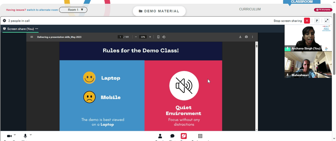Click the '2 people in call' text

click(x=19, y=21)
